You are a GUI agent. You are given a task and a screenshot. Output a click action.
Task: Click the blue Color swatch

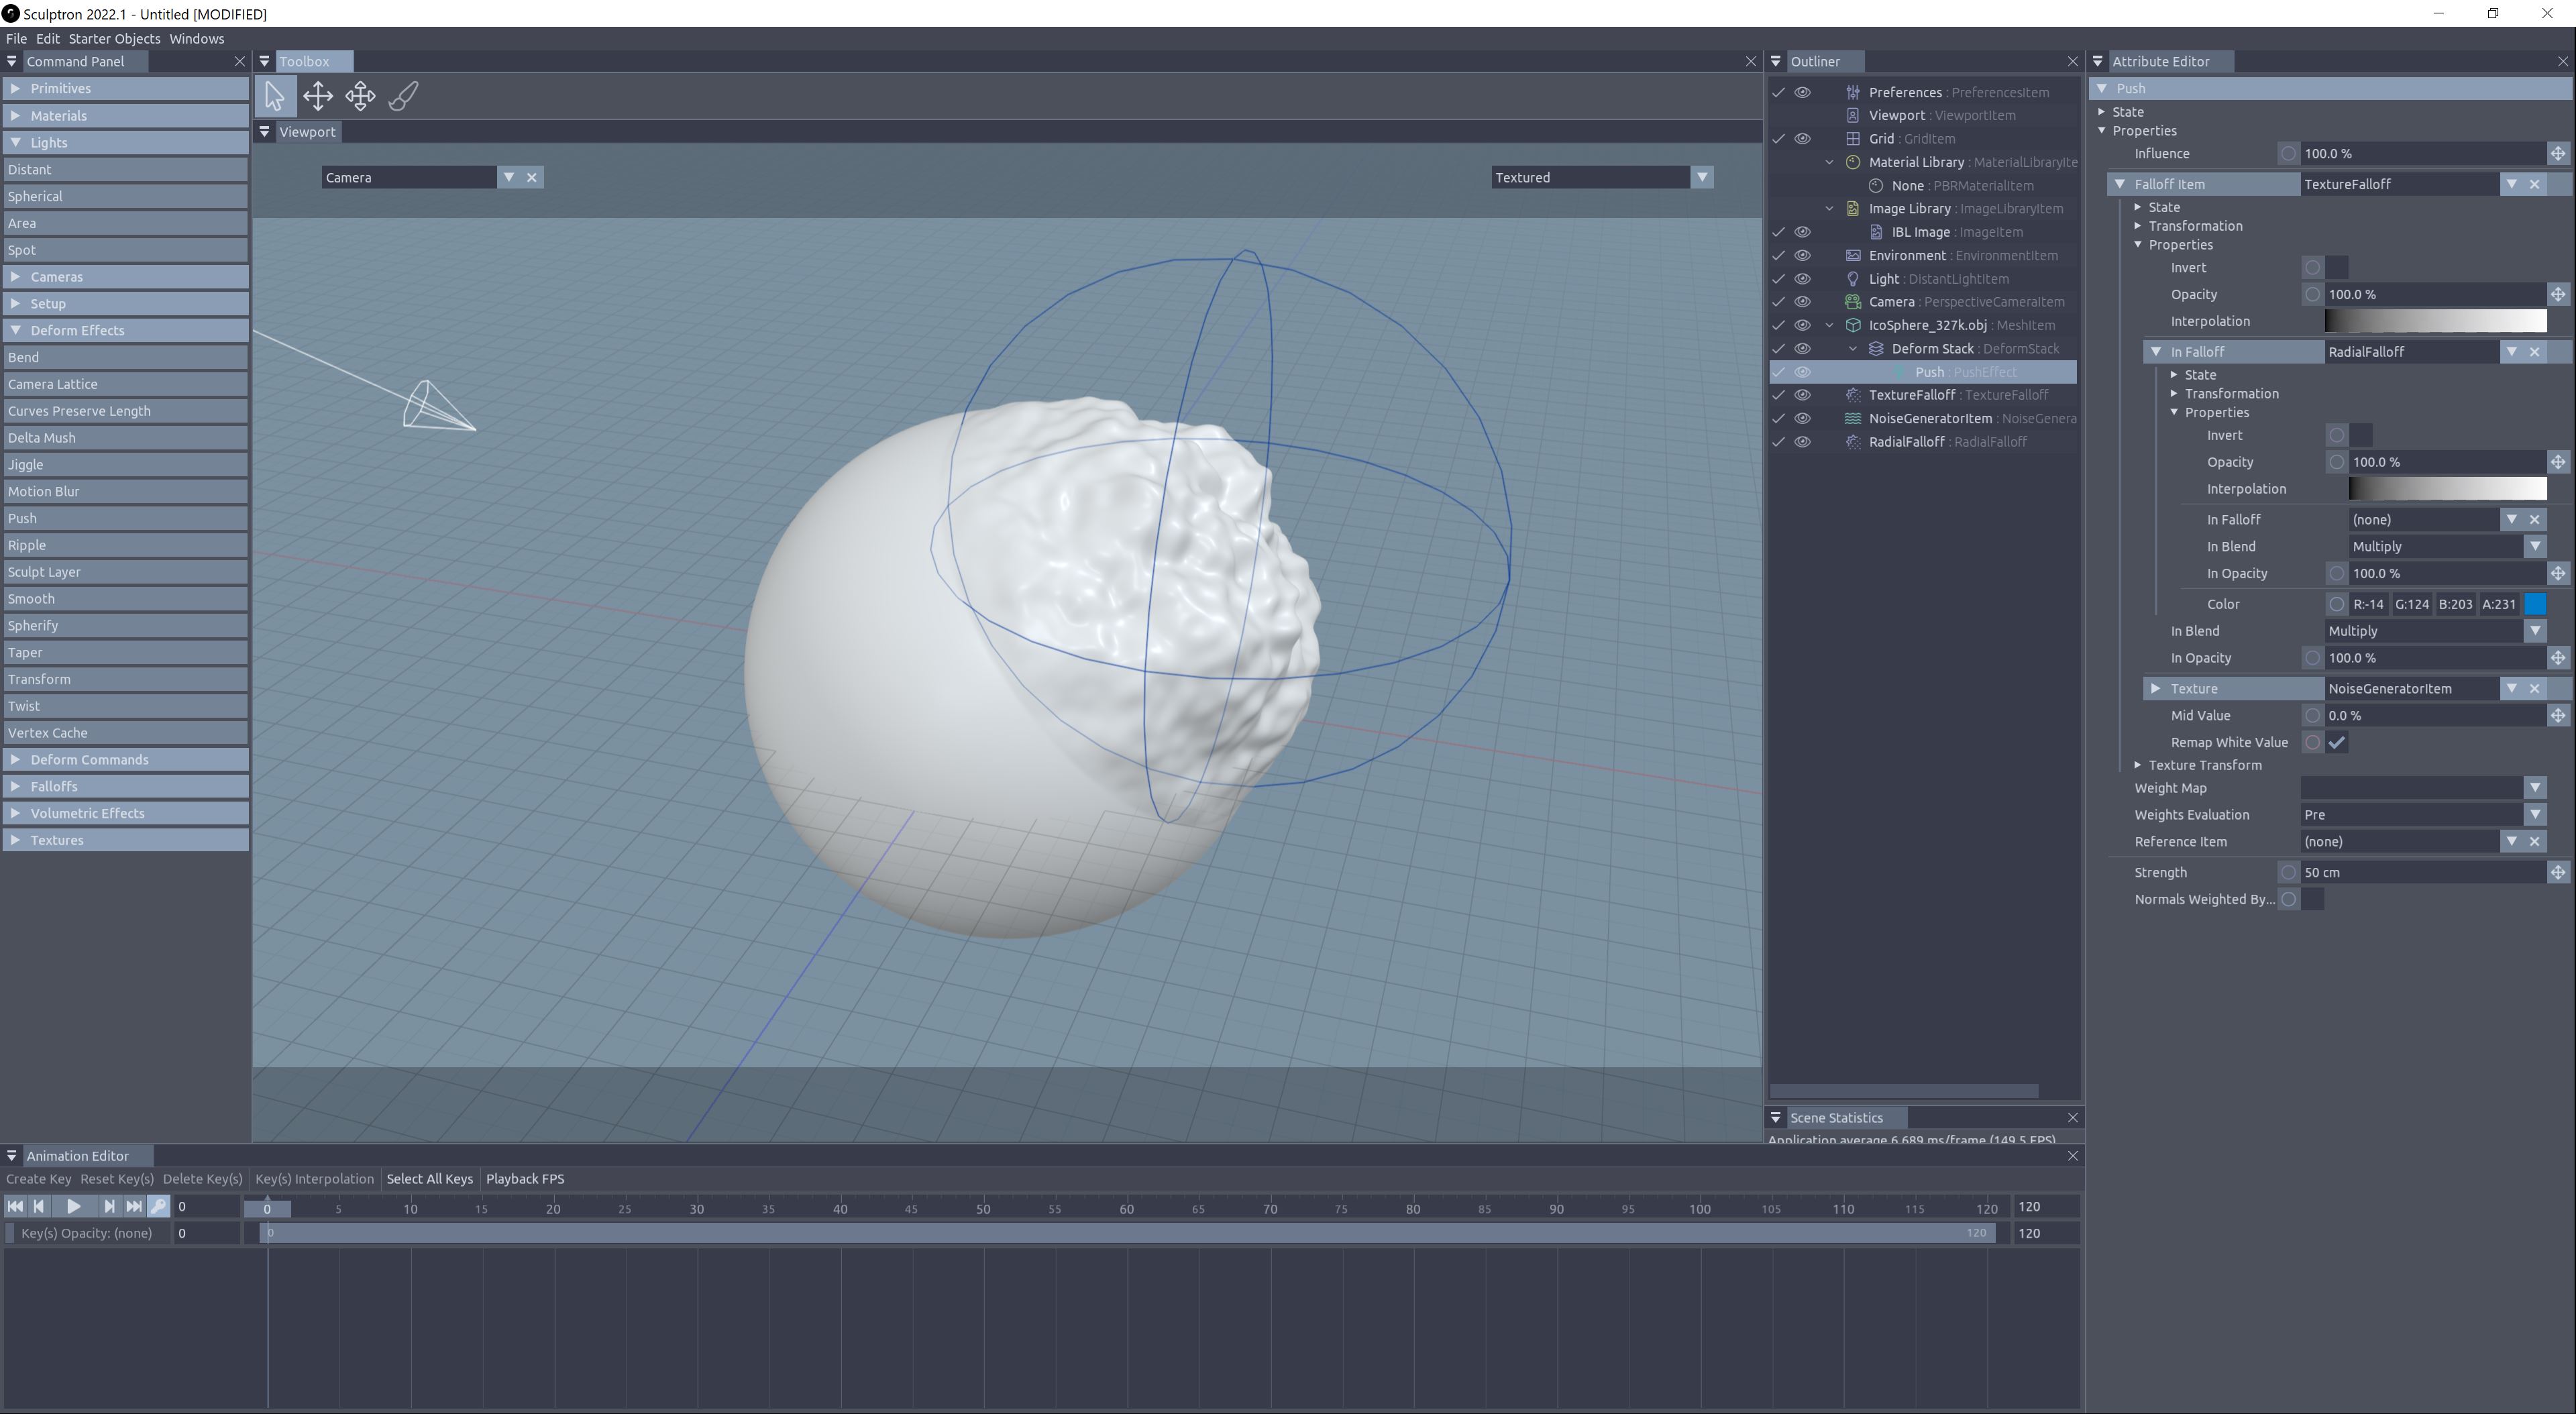click(x=2534, y=604)
